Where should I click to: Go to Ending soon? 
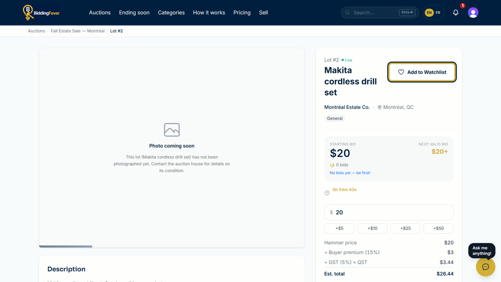pos(134,13)
